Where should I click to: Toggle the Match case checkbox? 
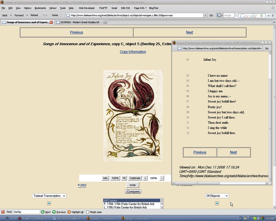(88, 212)
